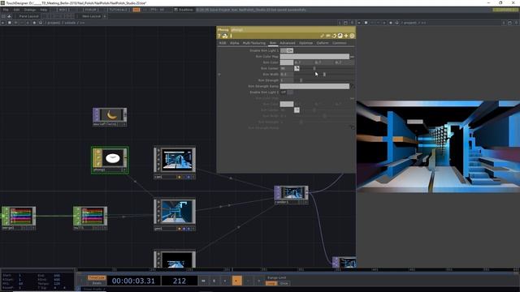Click the TimeCode mode button
The image size is (520, 292).
click(97, 277)
